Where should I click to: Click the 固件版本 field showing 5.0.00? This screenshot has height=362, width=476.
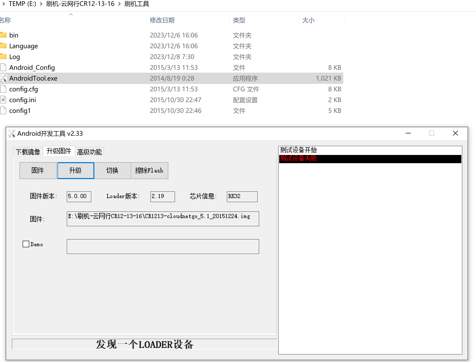79,197
